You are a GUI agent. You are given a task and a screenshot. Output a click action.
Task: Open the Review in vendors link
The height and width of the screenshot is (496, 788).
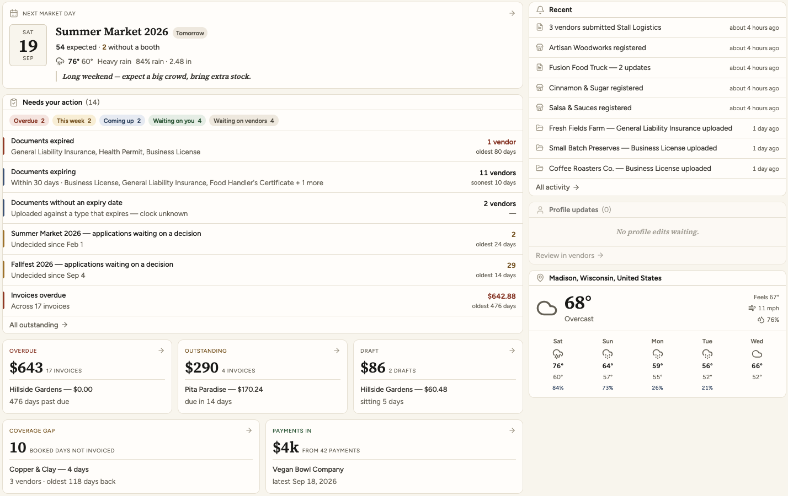[x=569, y=256]
